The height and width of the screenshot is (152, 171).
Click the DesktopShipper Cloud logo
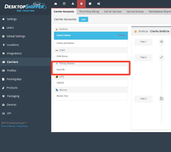coord(25,6)
